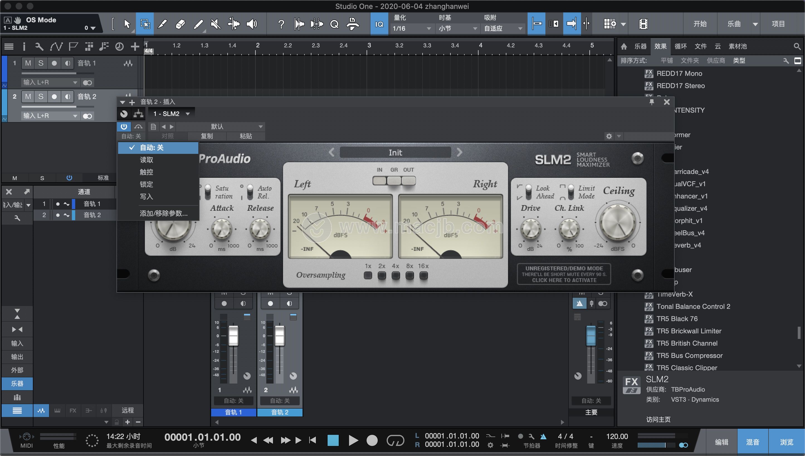Select the Eraser tool

(180, 24)
